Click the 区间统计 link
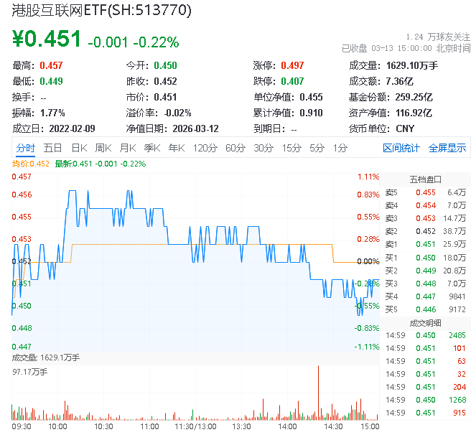471x440 pixels. pos(401,148)
